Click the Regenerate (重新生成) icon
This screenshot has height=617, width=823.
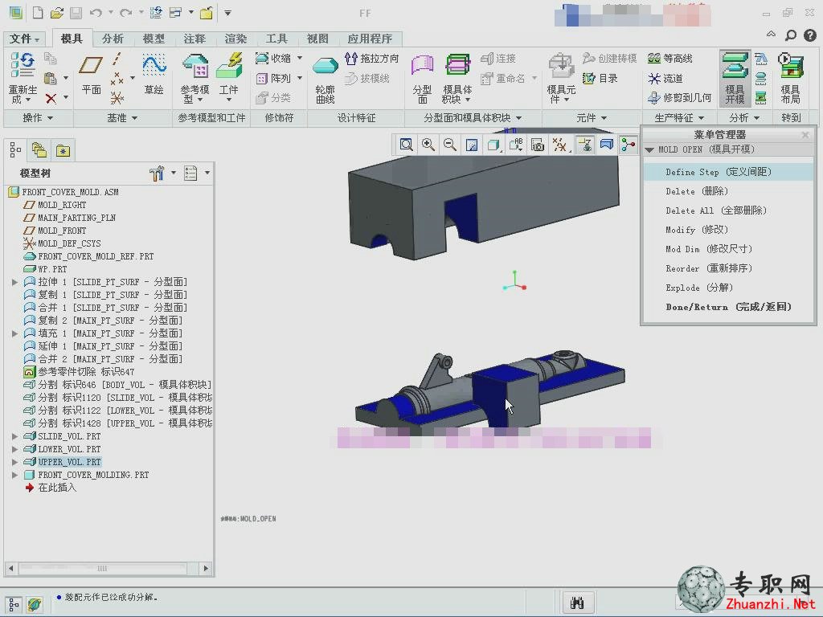click(x=23, y=66)
